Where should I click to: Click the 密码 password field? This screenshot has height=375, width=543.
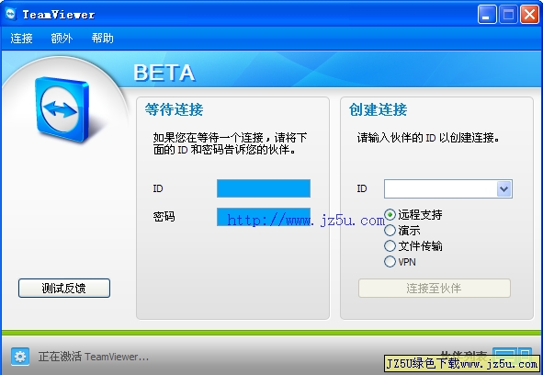264,217
